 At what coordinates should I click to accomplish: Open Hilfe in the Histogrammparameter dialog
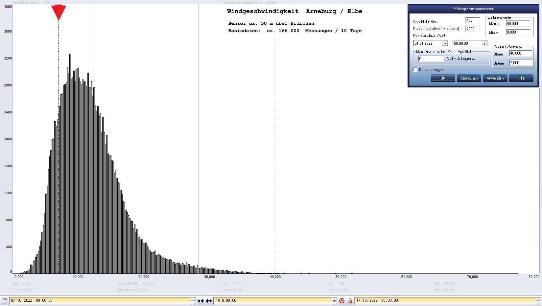click(x=521, y=78)
